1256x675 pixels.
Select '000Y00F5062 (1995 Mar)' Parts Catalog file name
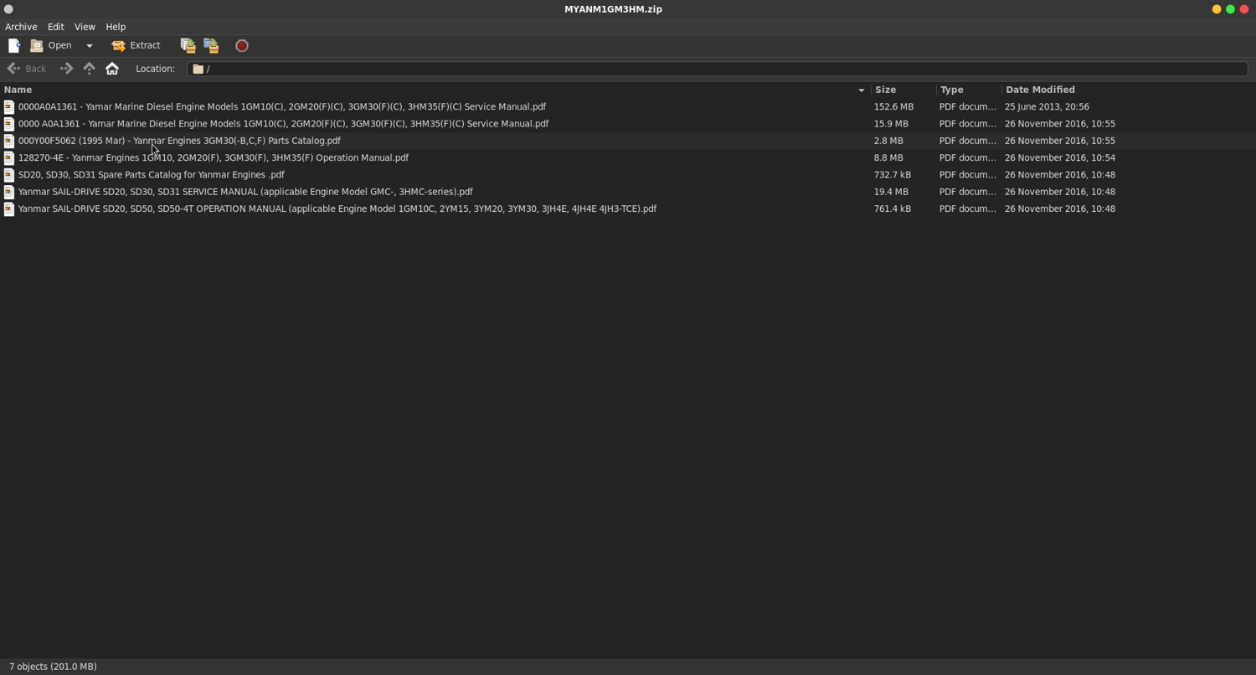click(x=179, y=141)
